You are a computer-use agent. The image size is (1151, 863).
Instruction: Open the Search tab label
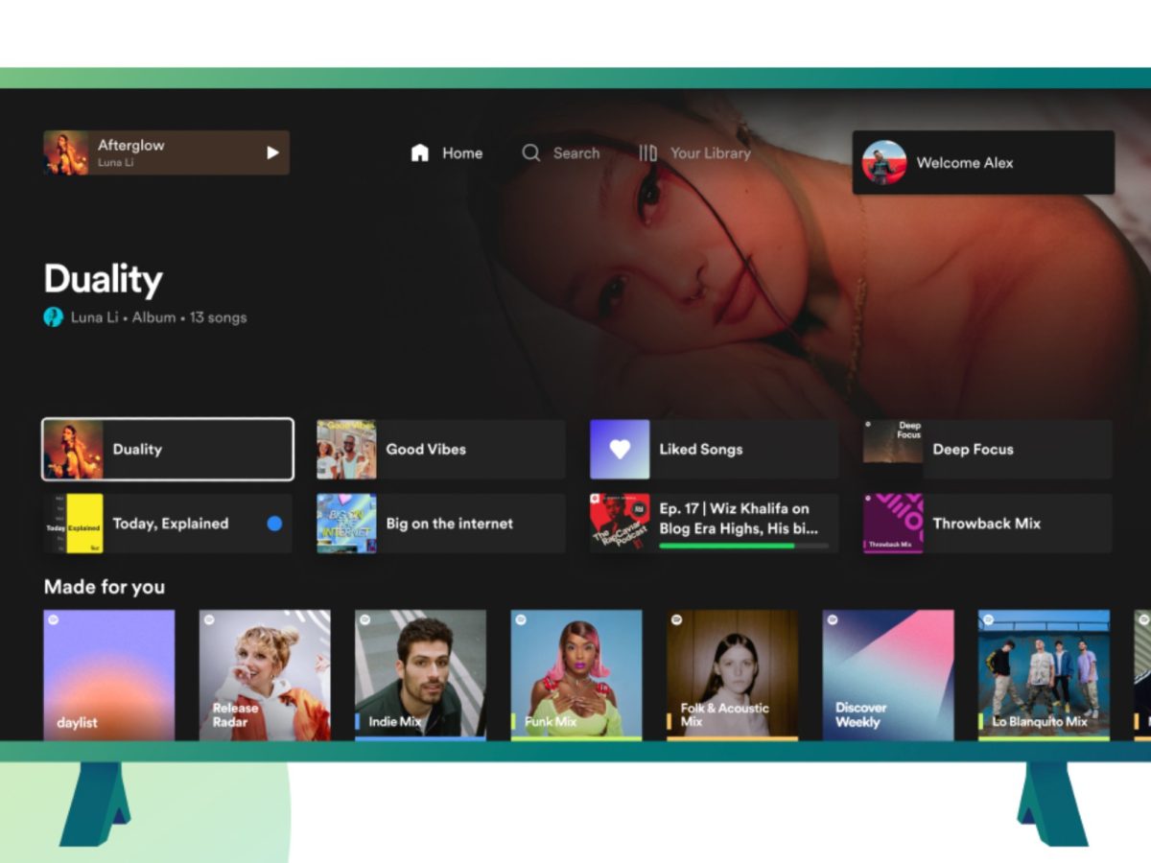(576, 152)
